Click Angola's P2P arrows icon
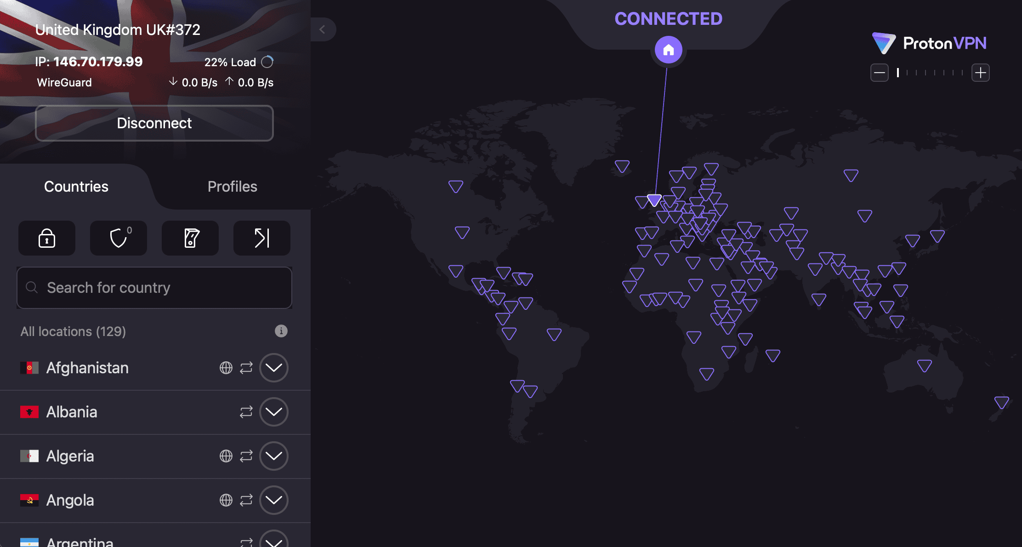This screenshot has height=547, width=1022. (x=246, y=500)
